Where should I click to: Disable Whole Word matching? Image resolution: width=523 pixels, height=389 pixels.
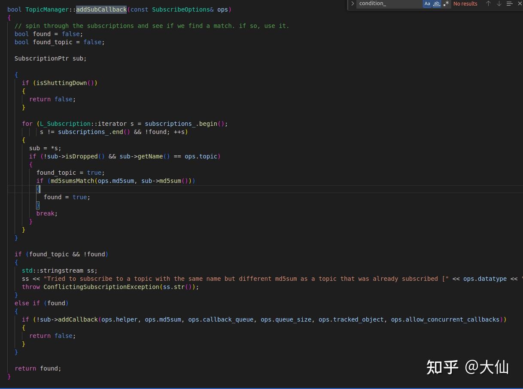tap(437, 4)
